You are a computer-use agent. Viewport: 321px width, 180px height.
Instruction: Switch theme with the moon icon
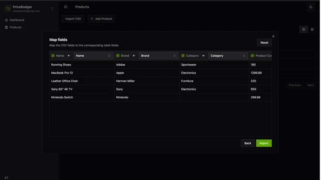[311, 7]
